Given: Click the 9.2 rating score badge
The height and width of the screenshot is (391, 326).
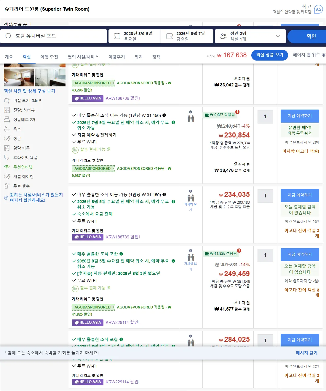Looking at the screenshot, I should (x=319, y=9).
